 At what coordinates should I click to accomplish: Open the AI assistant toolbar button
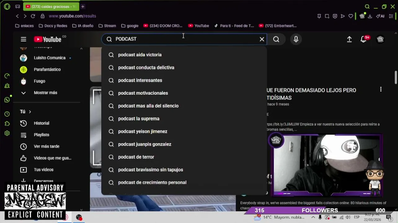(x=380, y=16)
